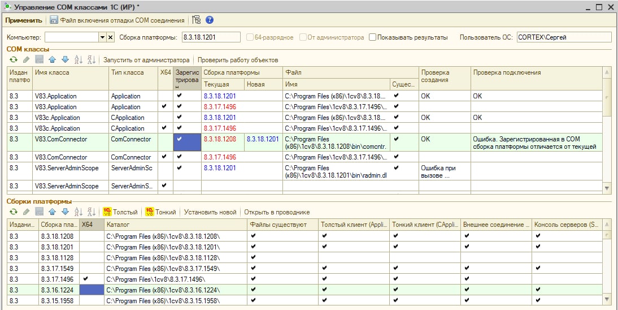
Task: Open the form structure tree icon
Action: point(196,20)
